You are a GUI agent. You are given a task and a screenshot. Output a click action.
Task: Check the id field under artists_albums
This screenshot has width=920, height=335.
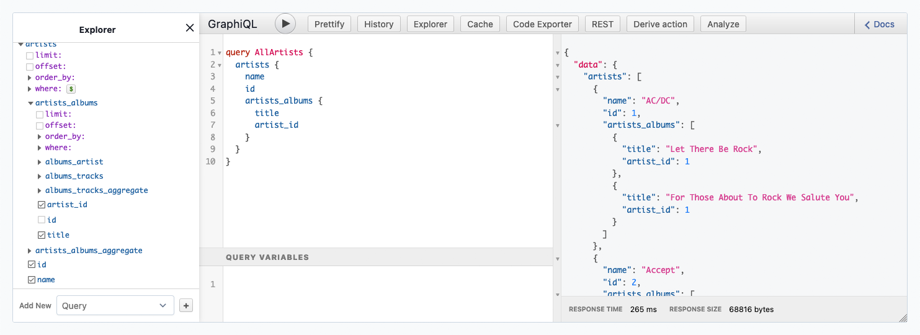click(41, 220)
